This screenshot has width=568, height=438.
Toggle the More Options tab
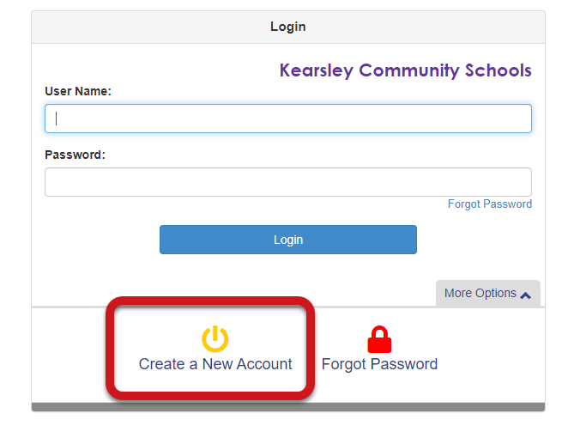point(488,294)
